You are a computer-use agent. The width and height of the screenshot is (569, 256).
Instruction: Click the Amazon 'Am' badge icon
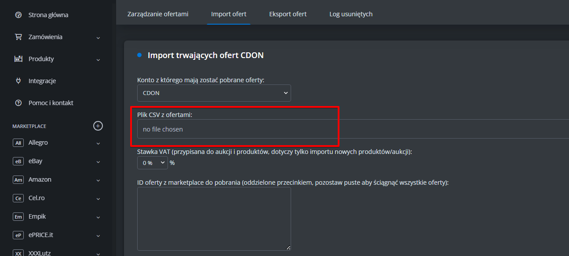pyautogui.click(x=18, y=180)
